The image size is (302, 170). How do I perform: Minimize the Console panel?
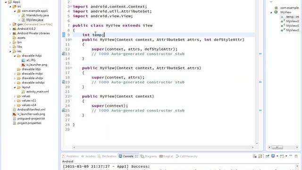click(291, 156)
